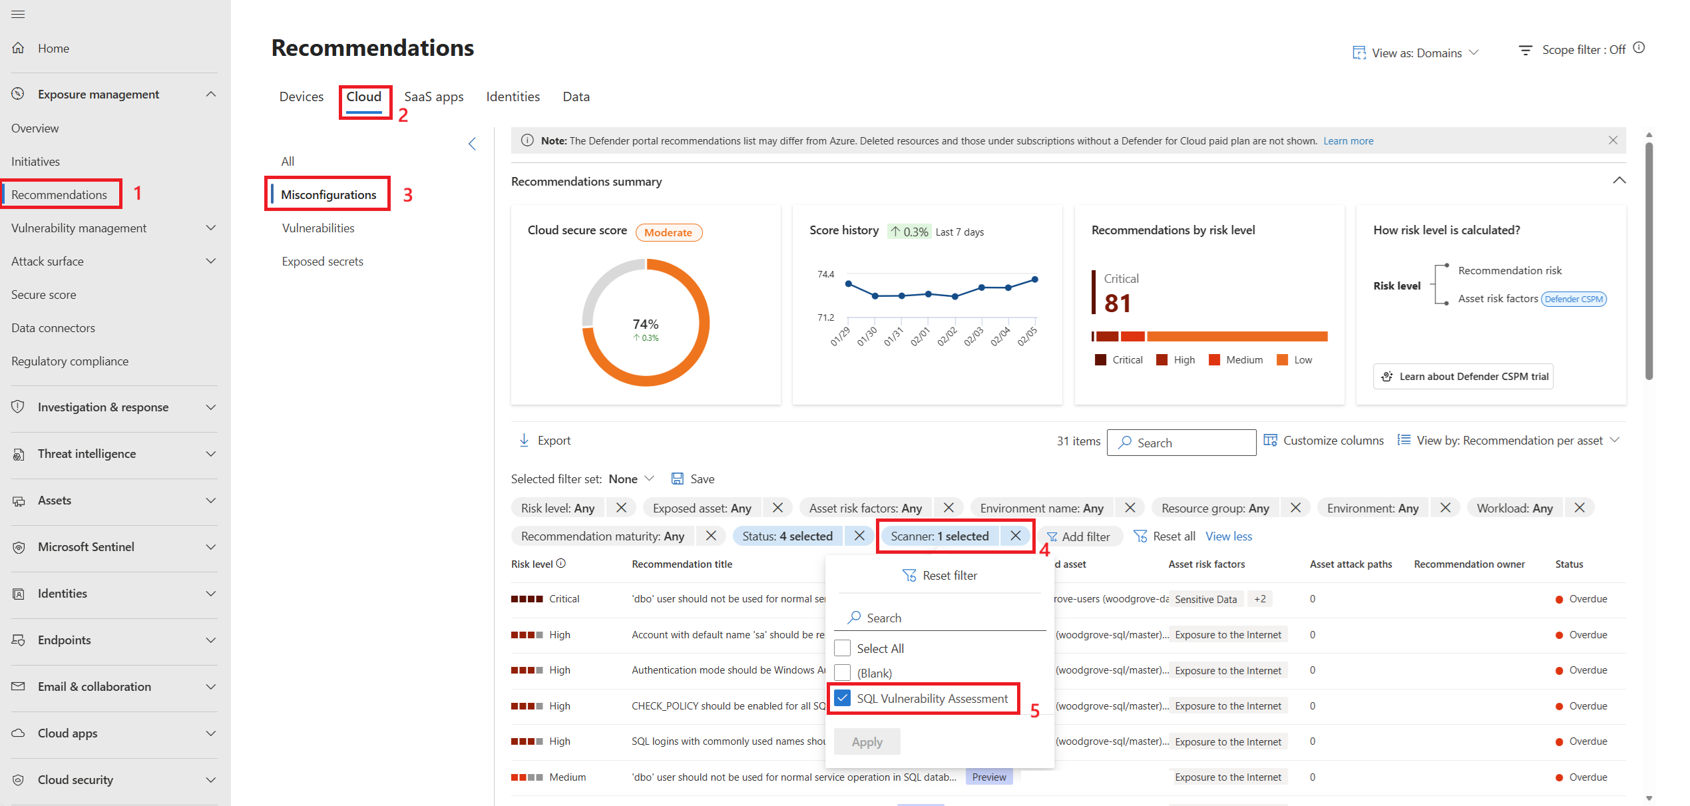The height and width of the screenshot is (806, 1690).
Task: Click the Reset filter funnel icon
Action: pyautogui.click(x=909, y=575)
